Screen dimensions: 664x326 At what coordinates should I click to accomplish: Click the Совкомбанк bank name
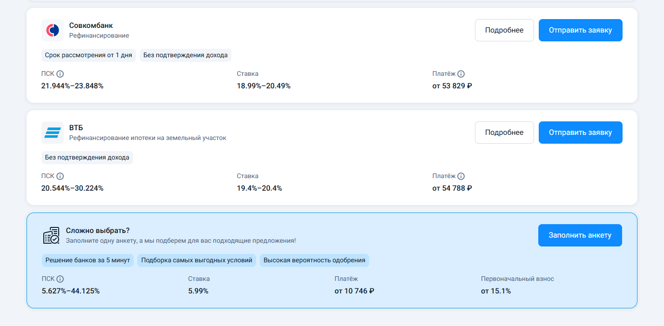click(x=91, y=26)
